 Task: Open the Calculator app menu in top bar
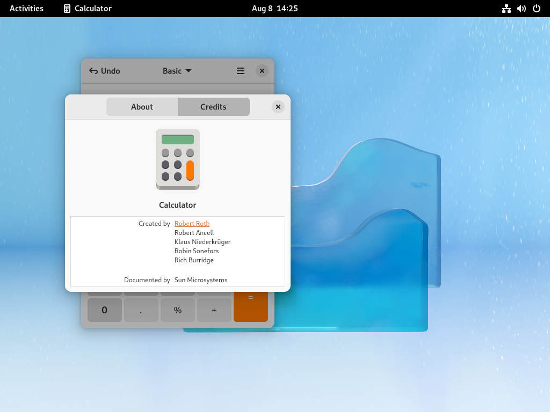pos(88,9)
